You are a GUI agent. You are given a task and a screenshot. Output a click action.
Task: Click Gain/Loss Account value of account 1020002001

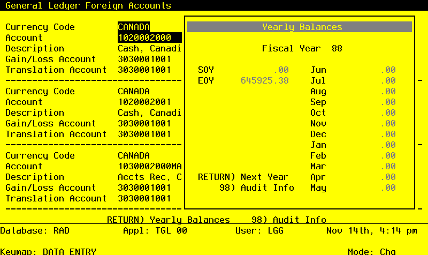point(144,123)
